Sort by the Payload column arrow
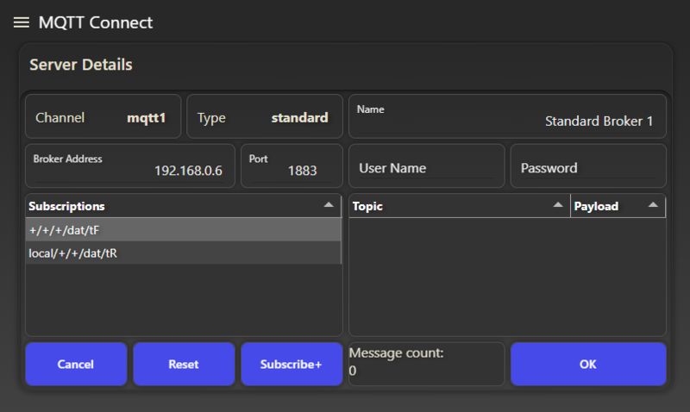Image resolution: width=690 pixels, height=412 pixels. point(653,205)
